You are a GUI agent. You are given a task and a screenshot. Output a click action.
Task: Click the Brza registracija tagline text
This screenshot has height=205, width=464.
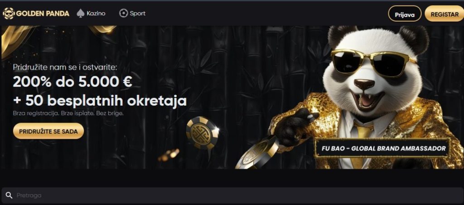(68, 113)
